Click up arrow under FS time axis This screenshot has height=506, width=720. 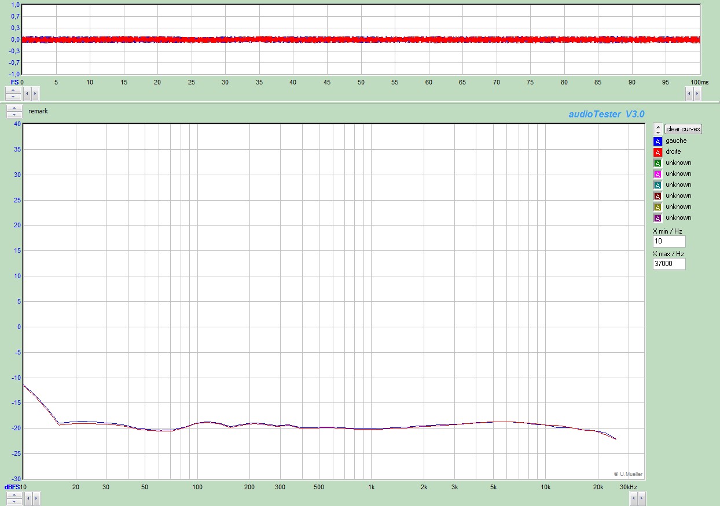14,90
